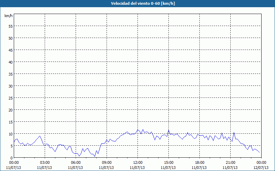
Task: Select the '25' y-axis label
Action: (11, 98)
